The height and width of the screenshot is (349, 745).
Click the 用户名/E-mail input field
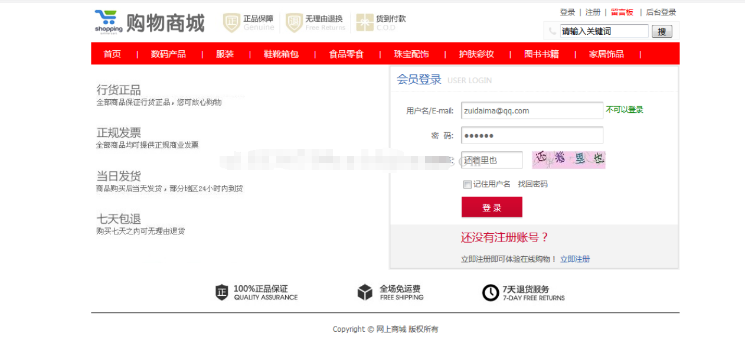pyautogui.click(x=532, y=110)
